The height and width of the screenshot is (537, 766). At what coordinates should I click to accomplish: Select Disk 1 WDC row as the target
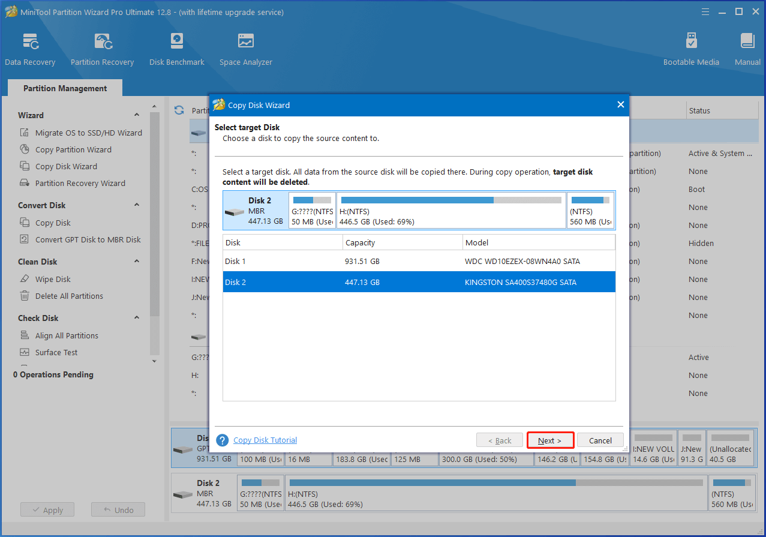coord(419,262)
